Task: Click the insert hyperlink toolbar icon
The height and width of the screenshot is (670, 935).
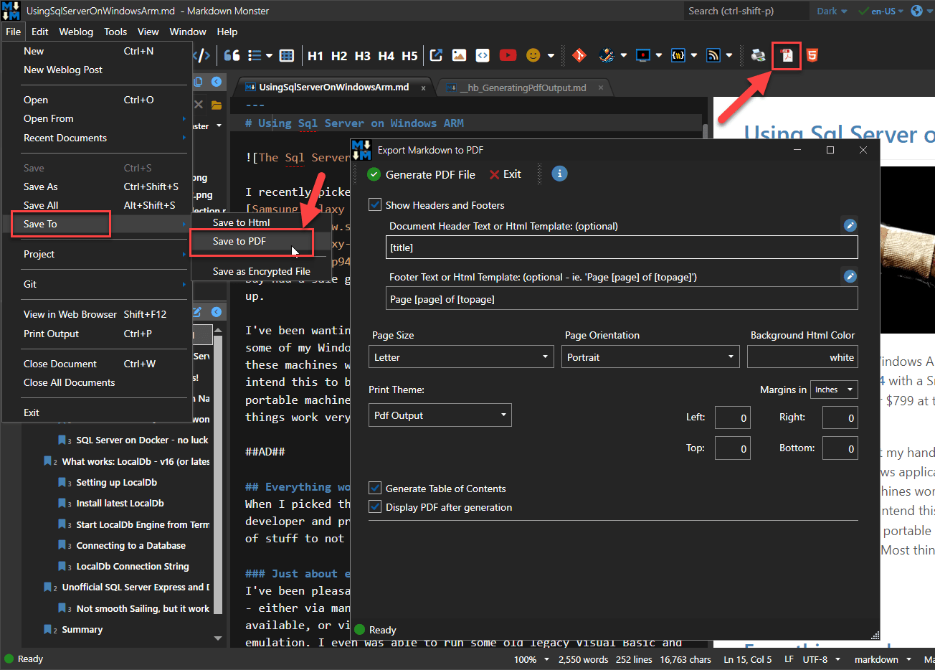Action: (436, 55)
